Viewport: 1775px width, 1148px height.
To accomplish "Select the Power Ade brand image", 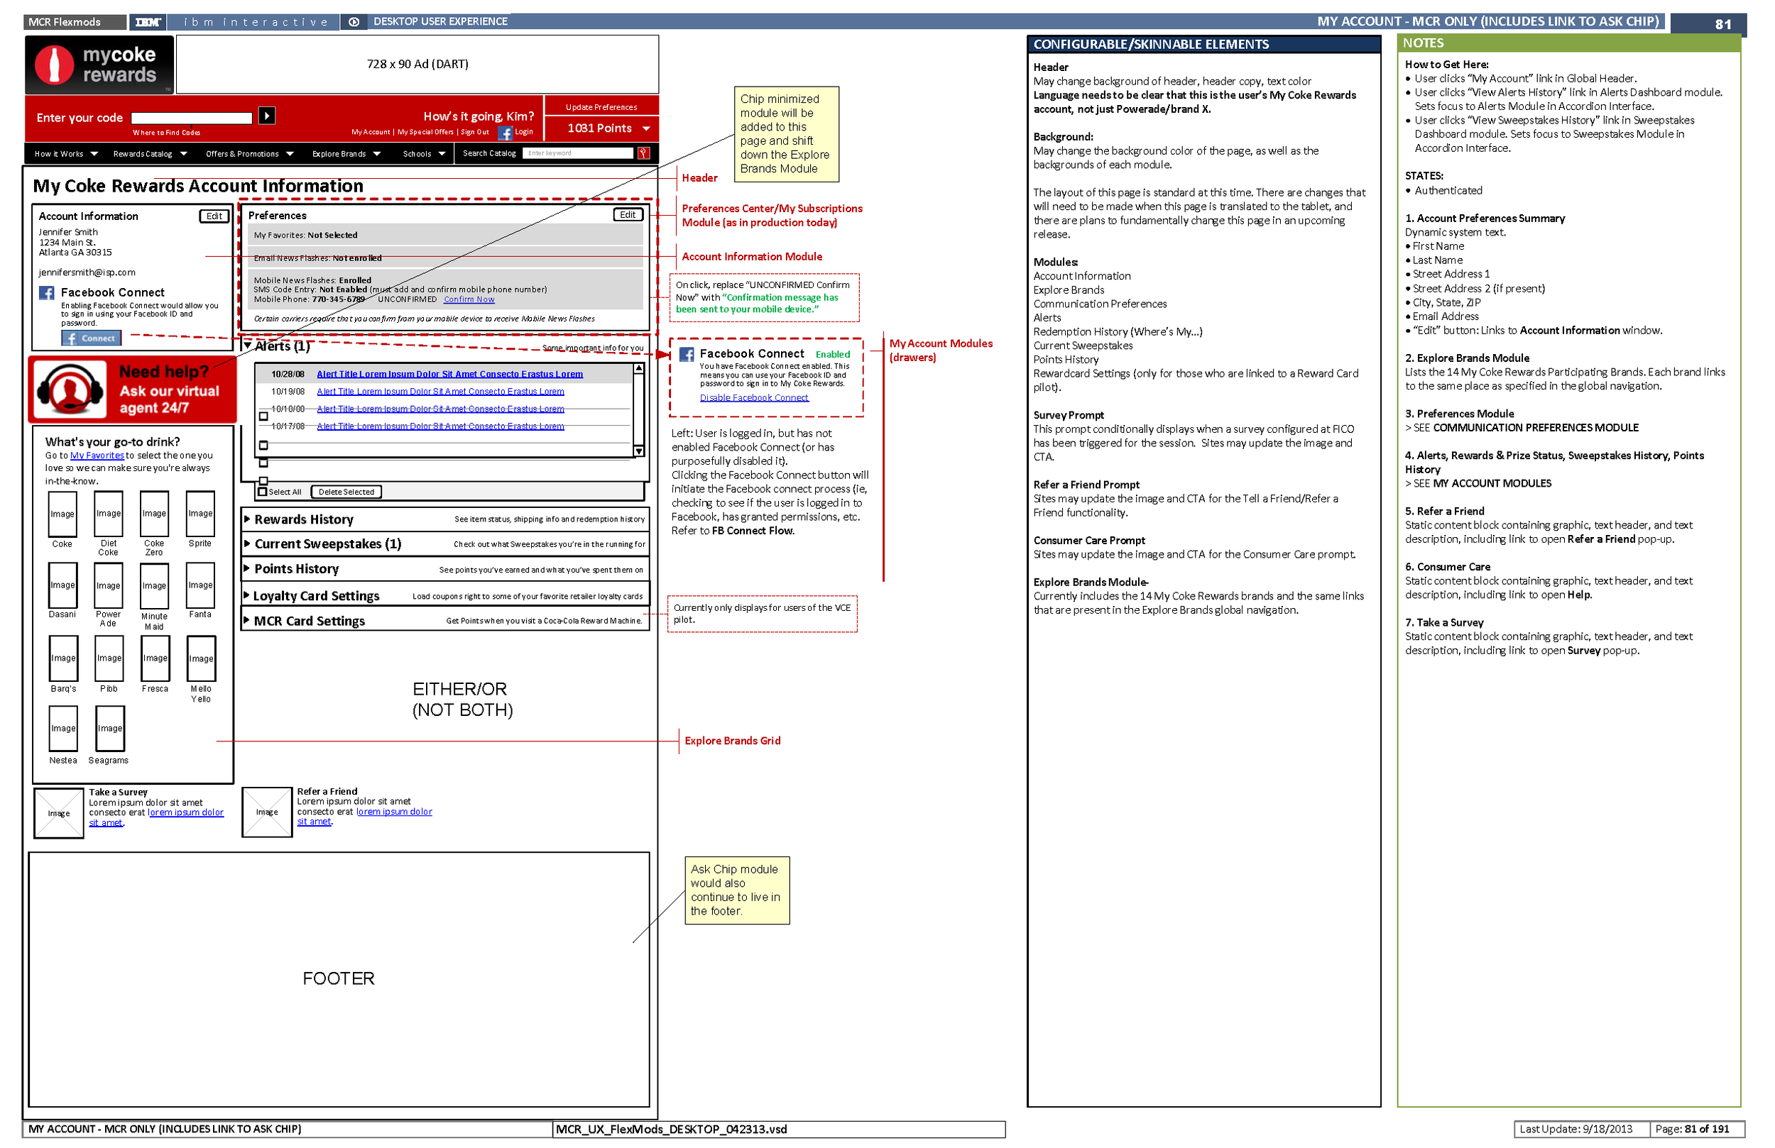I will (x=108, y=585).
